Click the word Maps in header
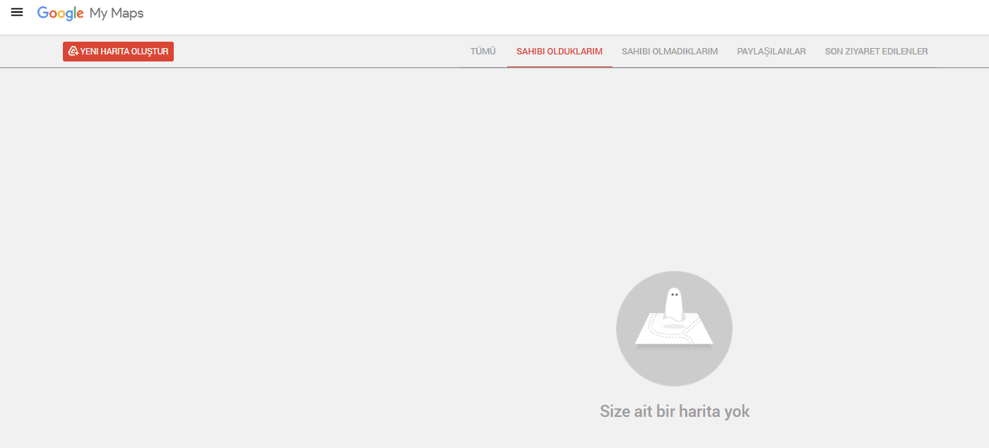This screenshot has height=448, width=989. pos(126,13)
